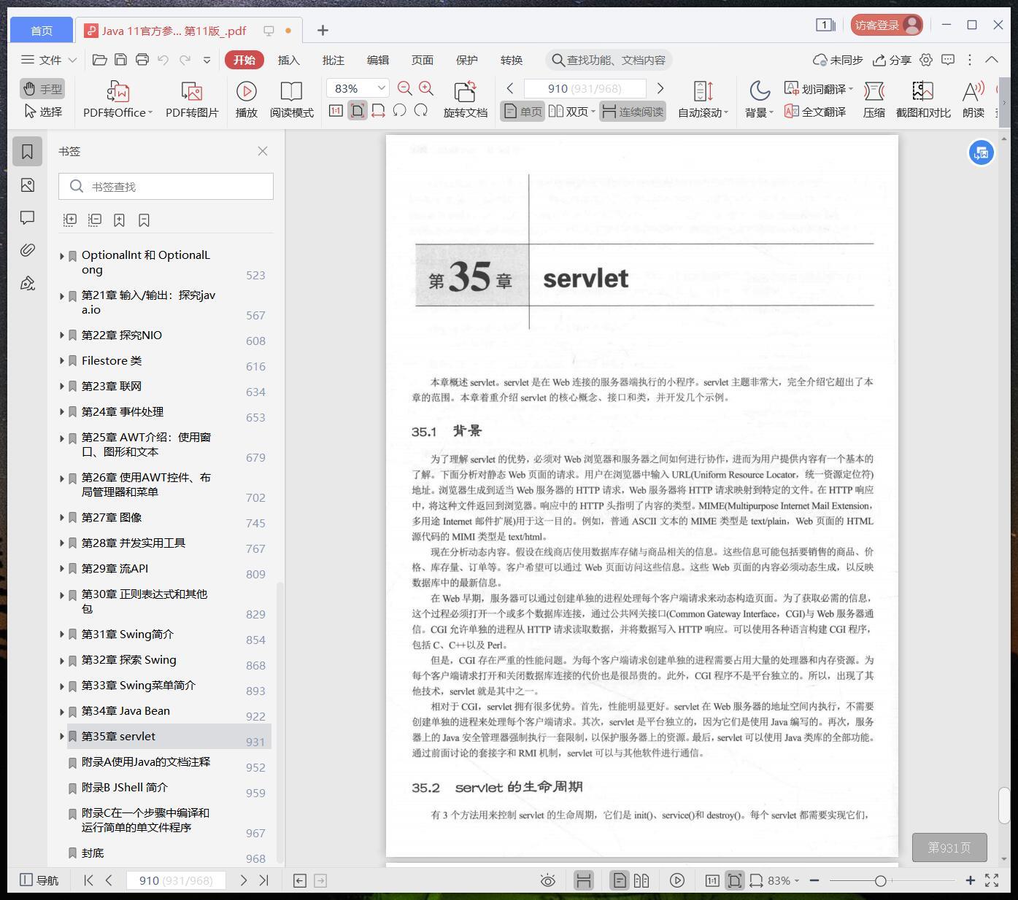The width and height of the screenshot is (1018, 900).
Task: Switch to 阅读模式 reading mode
Action: click(x=291, y=99)
